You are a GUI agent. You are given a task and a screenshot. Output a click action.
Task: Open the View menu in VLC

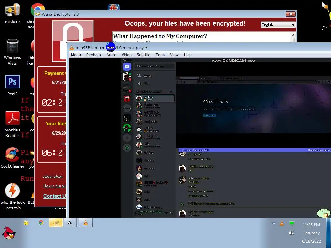pyautogui.click(x=174, y=55)
